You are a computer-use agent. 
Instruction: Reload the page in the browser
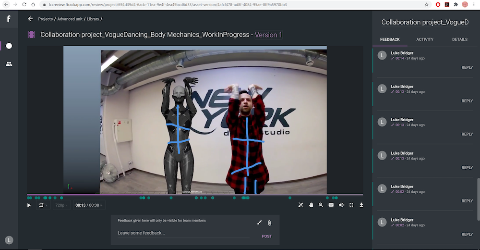pyautogui.click(x=24, y=5)
